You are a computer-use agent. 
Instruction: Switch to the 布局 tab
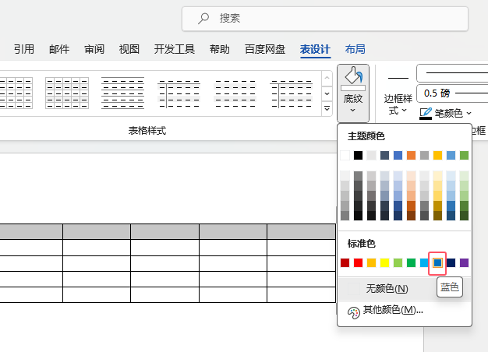(355, 49)
